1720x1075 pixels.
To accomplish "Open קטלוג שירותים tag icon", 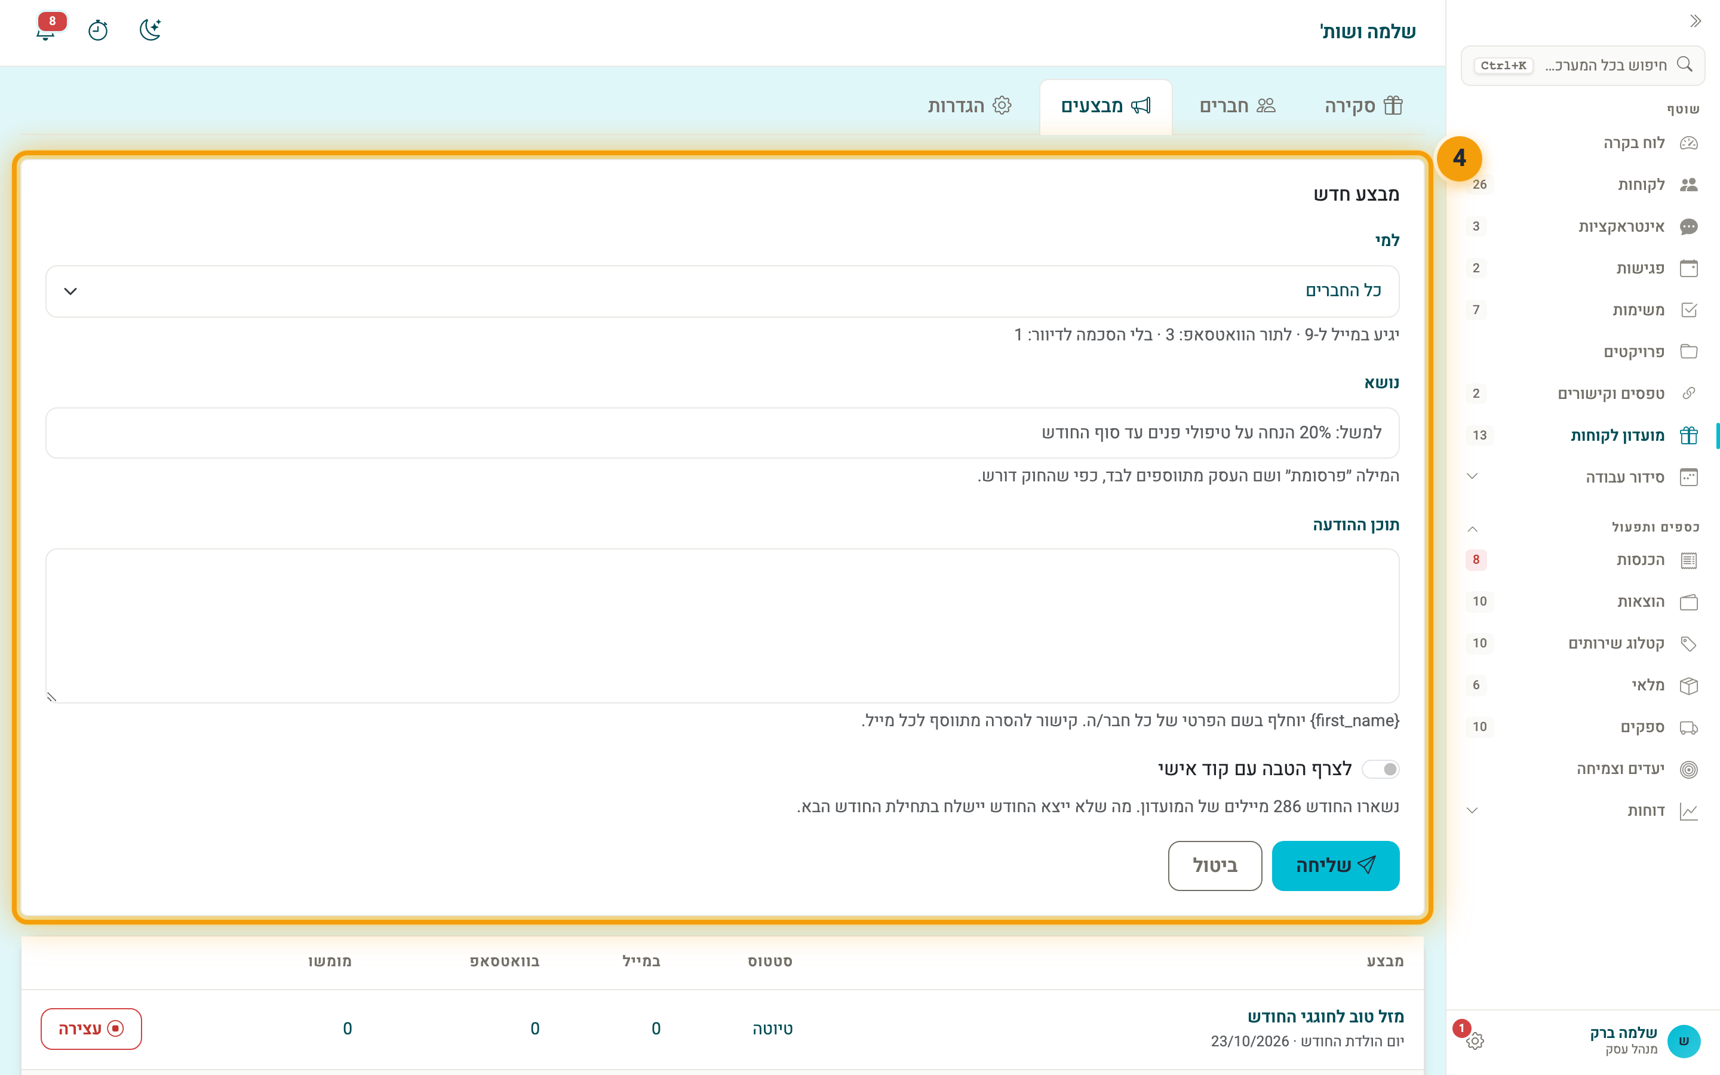I will 1689,643.
